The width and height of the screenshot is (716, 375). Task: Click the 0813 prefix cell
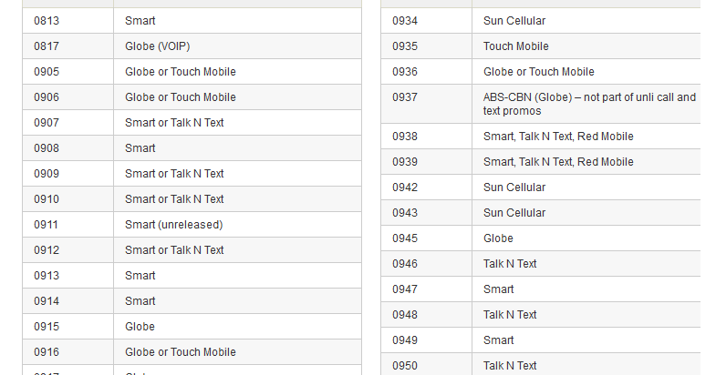pos(68,21)
